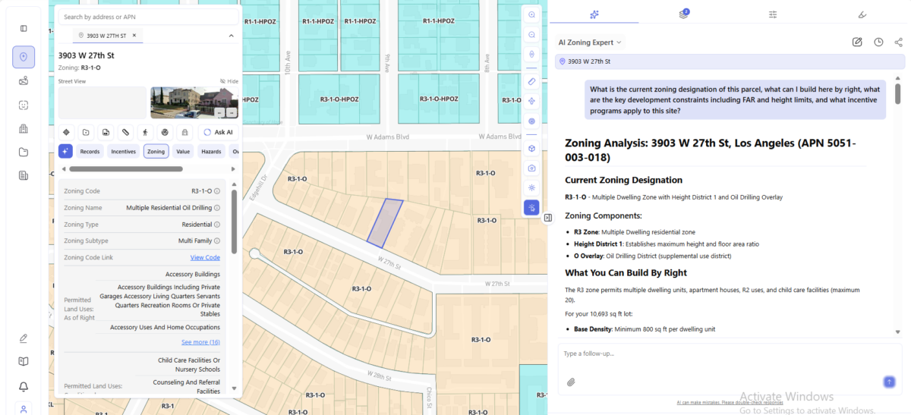Screen dimensions: 911x415
Task: Click the map location pin tool
Action: pos(531,55)
